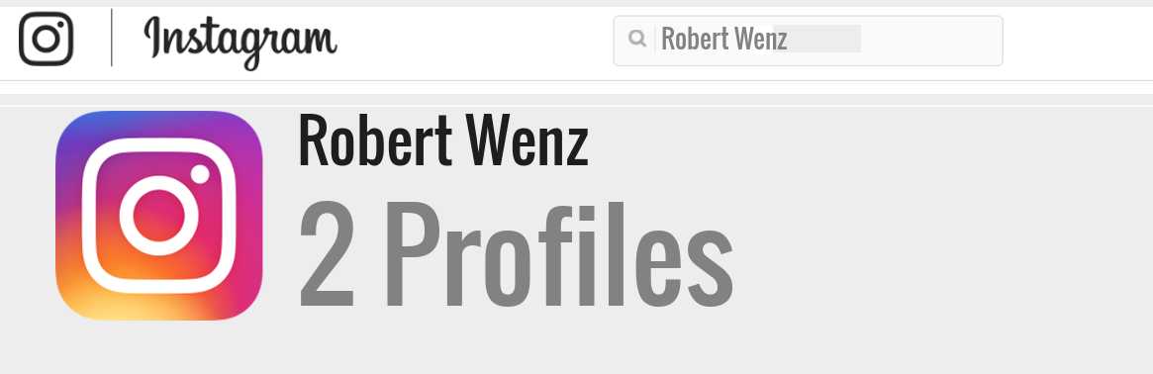Click the empty right side of the search box
The image size is (1153, 374).
pos(930,41)
